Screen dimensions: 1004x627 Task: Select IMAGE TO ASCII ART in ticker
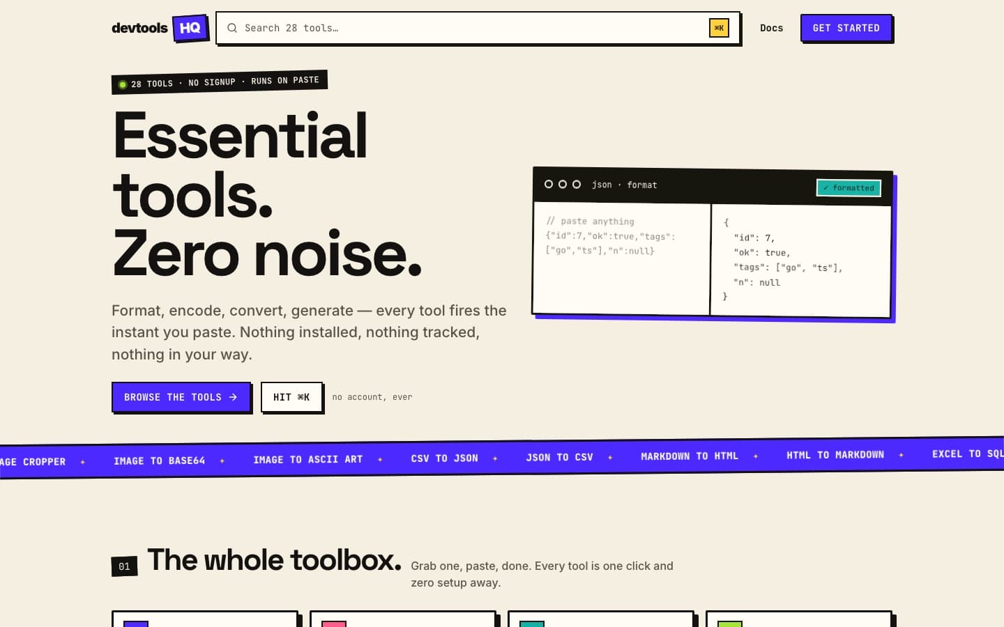(307, 459)
